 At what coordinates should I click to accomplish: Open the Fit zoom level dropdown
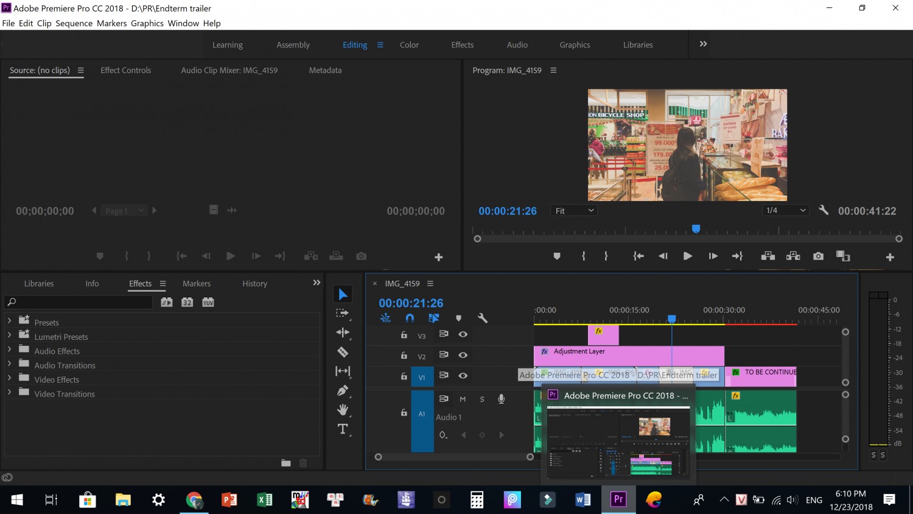[x=574, y=211]
